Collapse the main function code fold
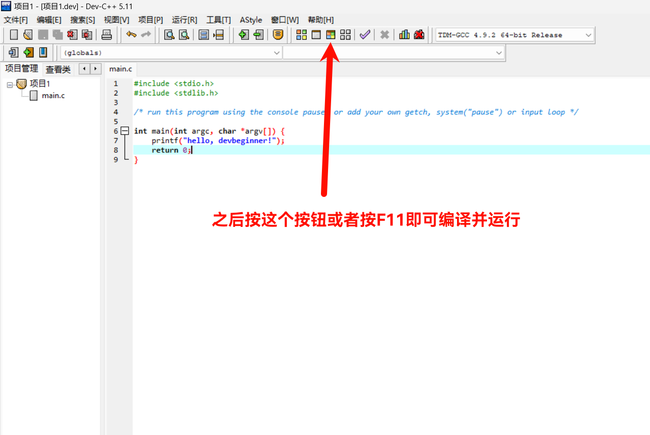This screenshot has width=650, height=435. pos(125,131)
